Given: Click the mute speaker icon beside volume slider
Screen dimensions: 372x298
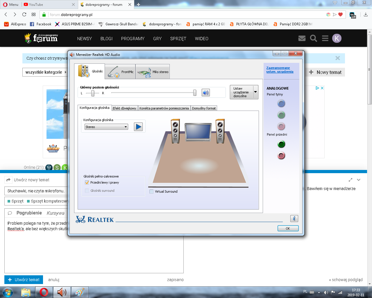Looking at the screenshot, I should (x=205, y=93).
